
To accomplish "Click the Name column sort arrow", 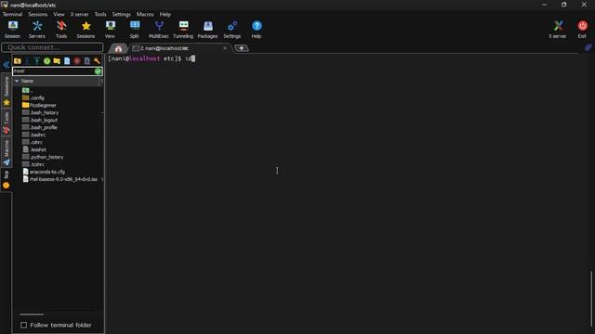I will pos(17,81).
